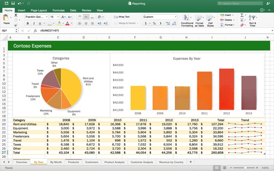The height and width of the screenshot is (171, 274).
Task: Apply percent style number format
Action: click(154, 24)
